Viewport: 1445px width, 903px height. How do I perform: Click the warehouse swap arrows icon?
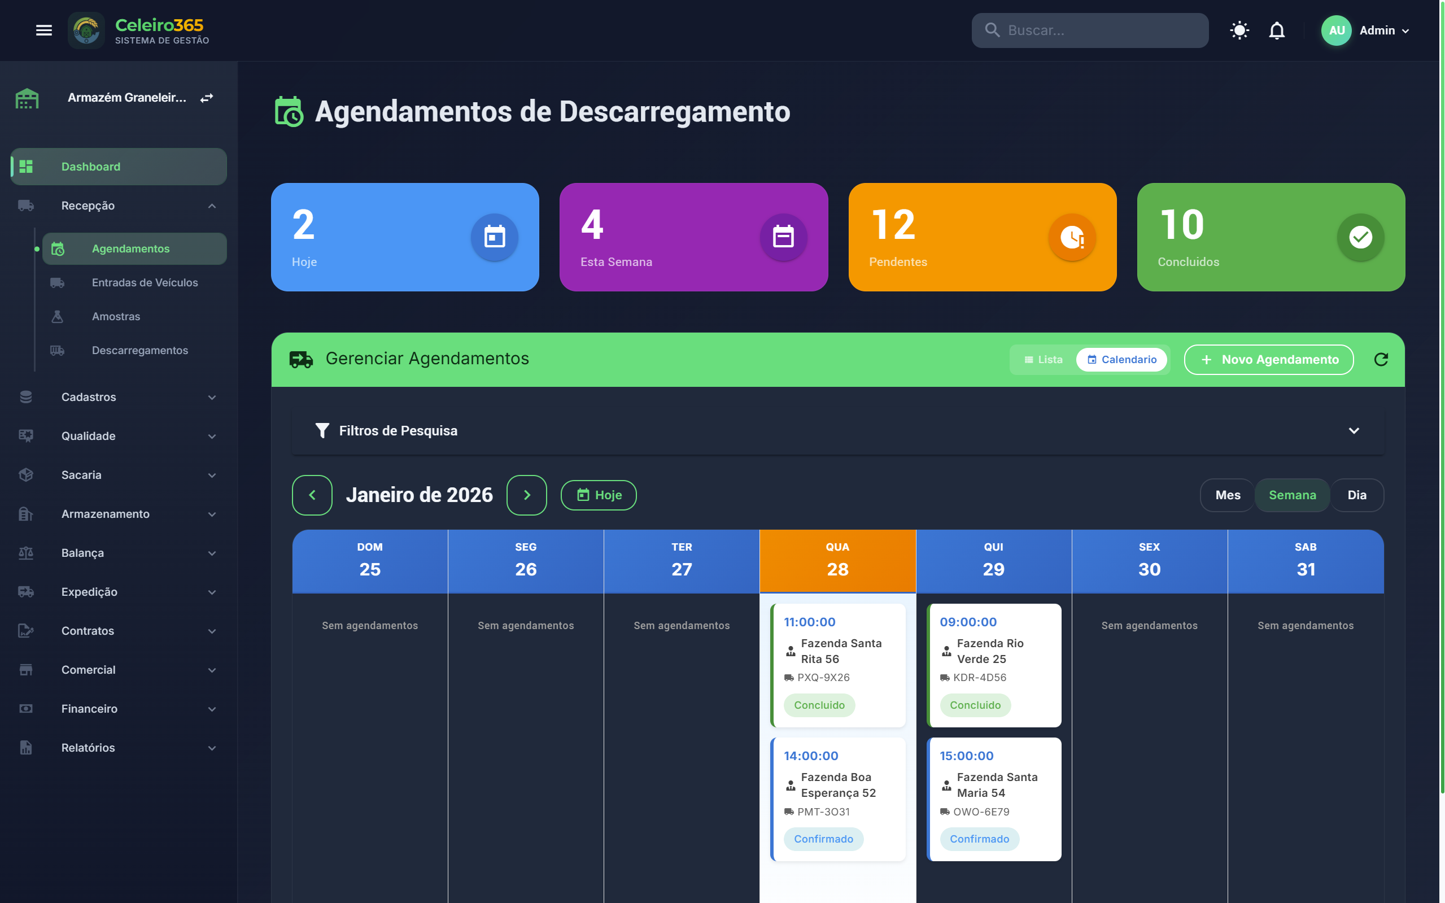point(207,98)
